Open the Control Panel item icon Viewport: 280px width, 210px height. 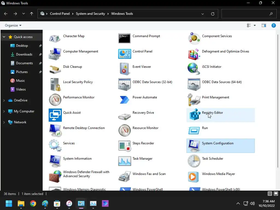coord(124,54)
